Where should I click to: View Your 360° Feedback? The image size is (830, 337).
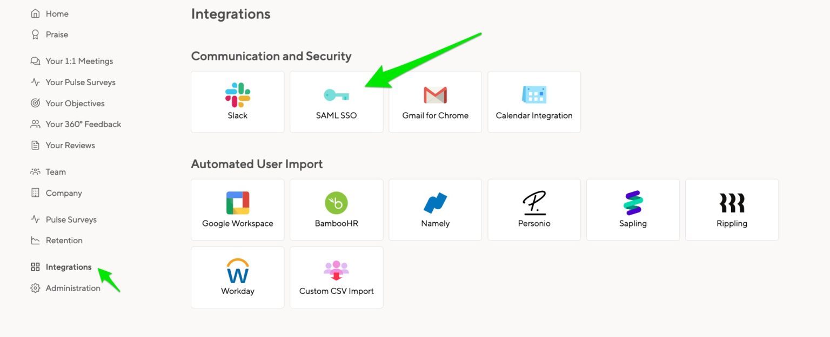[x=83, y=124]
